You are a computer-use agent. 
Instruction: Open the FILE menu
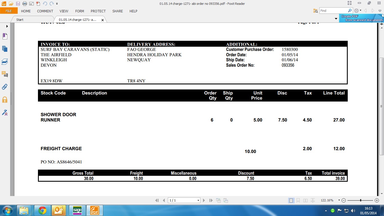pyautogui.click(x=9, y=11)
